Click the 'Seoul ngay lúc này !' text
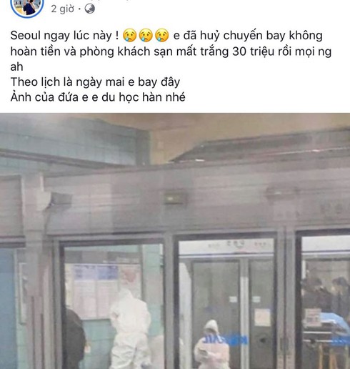 tap(64, 36)
